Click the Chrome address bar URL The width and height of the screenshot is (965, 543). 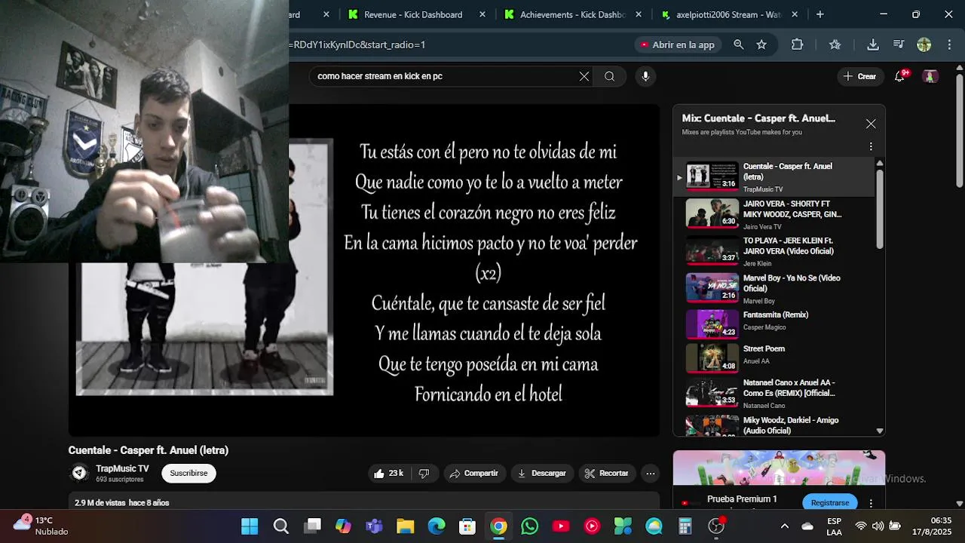pyautogui.click(x=359, y=44)
